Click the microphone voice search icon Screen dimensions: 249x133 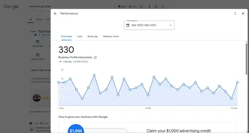pyautogui.click(x=149, y=6)
